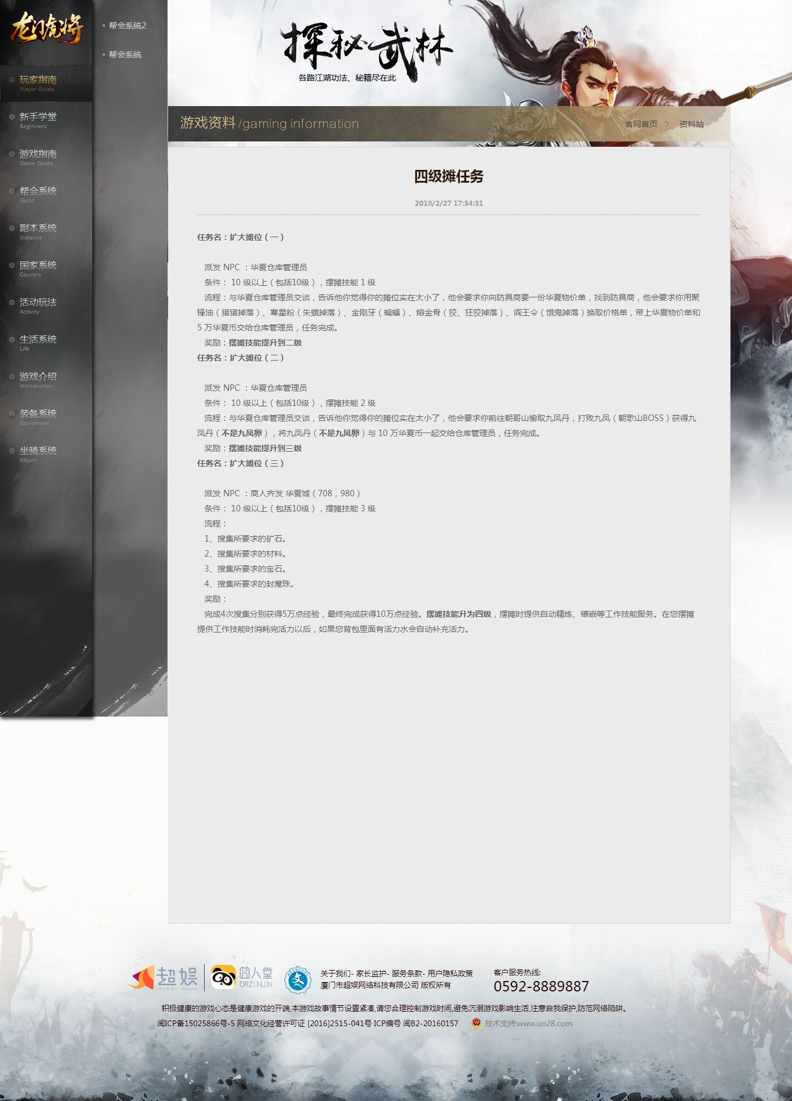
Task: Open the 用户隐私政策 footer link
Action: 451,973
